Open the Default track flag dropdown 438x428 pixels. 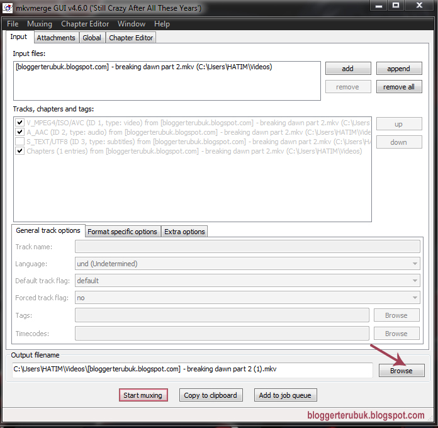(247, 281)
